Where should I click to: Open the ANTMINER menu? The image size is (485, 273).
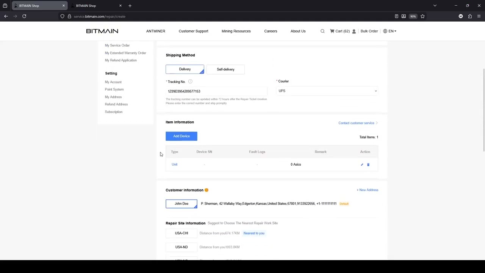[x=156, y=31]
